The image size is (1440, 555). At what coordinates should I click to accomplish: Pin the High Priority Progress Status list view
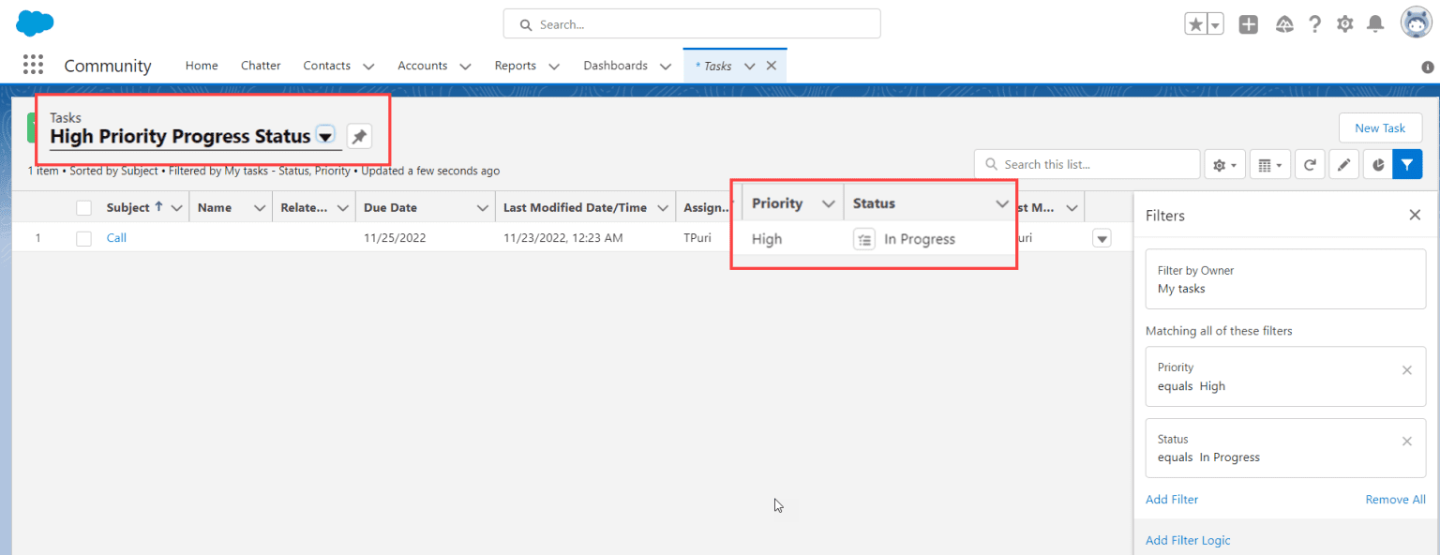359,136
